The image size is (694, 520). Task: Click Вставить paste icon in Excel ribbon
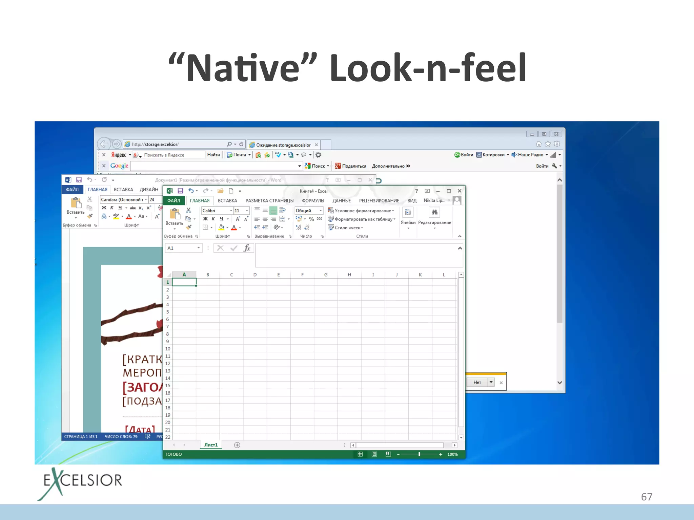pyautogui.click(x=175, y=214)
